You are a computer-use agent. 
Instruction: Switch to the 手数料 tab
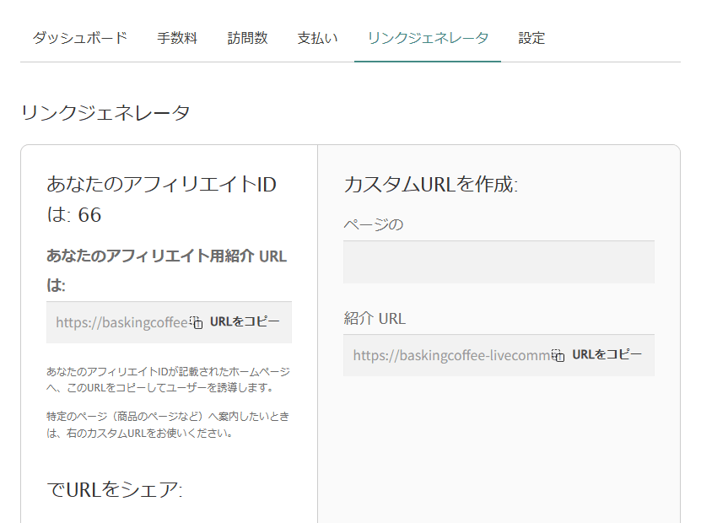point(177,39)
